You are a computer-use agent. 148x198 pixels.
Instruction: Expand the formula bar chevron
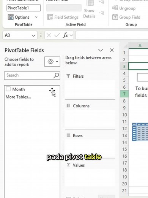(71, 35)
